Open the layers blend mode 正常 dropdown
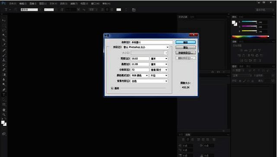 pos(242,75)
